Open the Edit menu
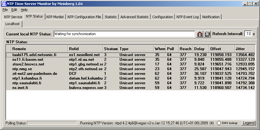 pos(14,10)
